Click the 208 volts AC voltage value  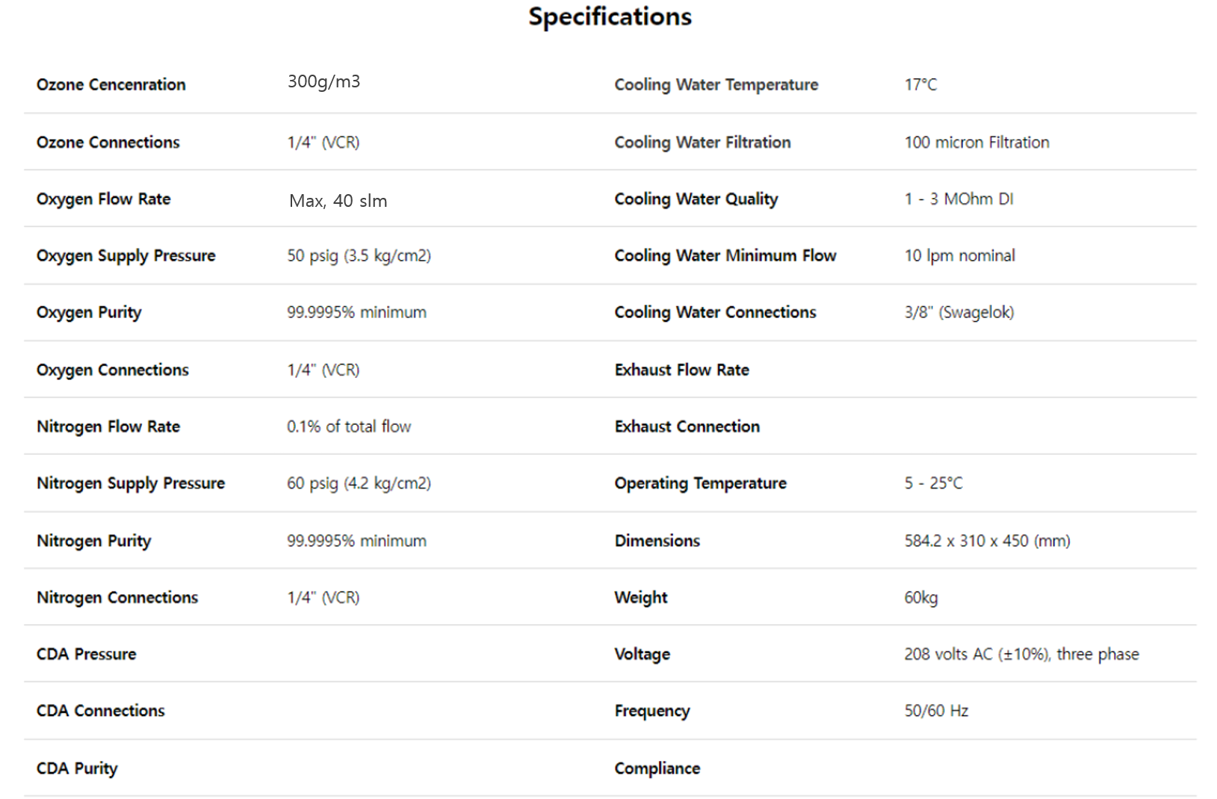[x=1021, y=654]
